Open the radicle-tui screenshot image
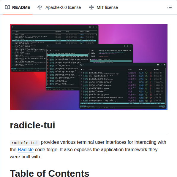 [88, 67]
